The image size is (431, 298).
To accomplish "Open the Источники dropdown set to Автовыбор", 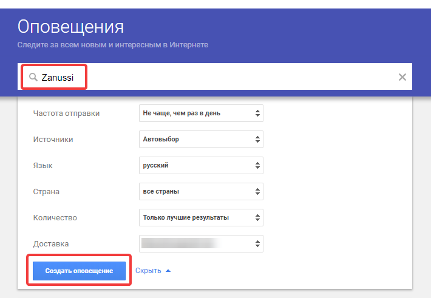I will tap(201, 140).
